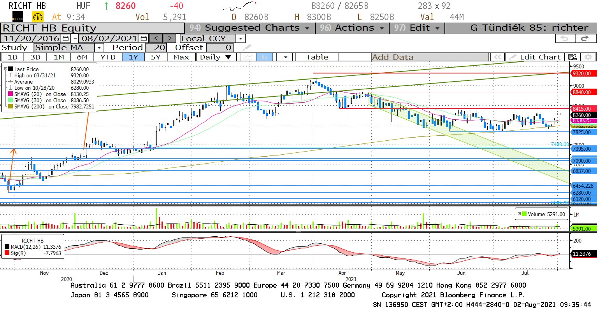Screen dimensions: 597x316
Task: Click the yellow gauge alert icon
Action: coord(38,17)
